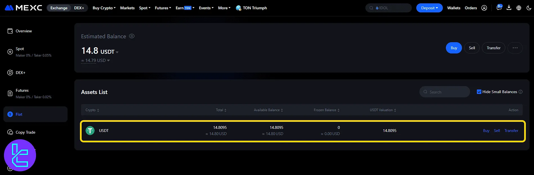Screen dimensions: 534x175
Task: Click the Spot sidebar icon
Action: click(x=10, y=52)
